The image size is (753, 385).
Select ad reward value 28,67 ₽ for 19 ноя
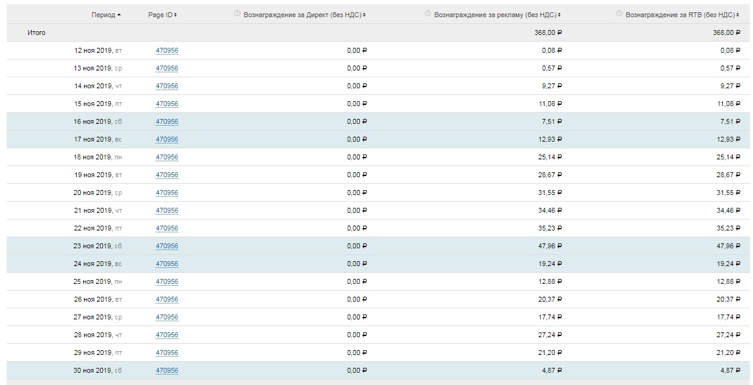click(x=550, y=175)
